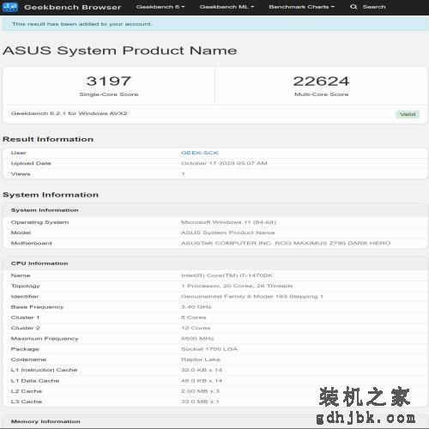Open the GEEK-SCK user profile link
This screenshot has height=429, width=429.
(x=200, y=153)
